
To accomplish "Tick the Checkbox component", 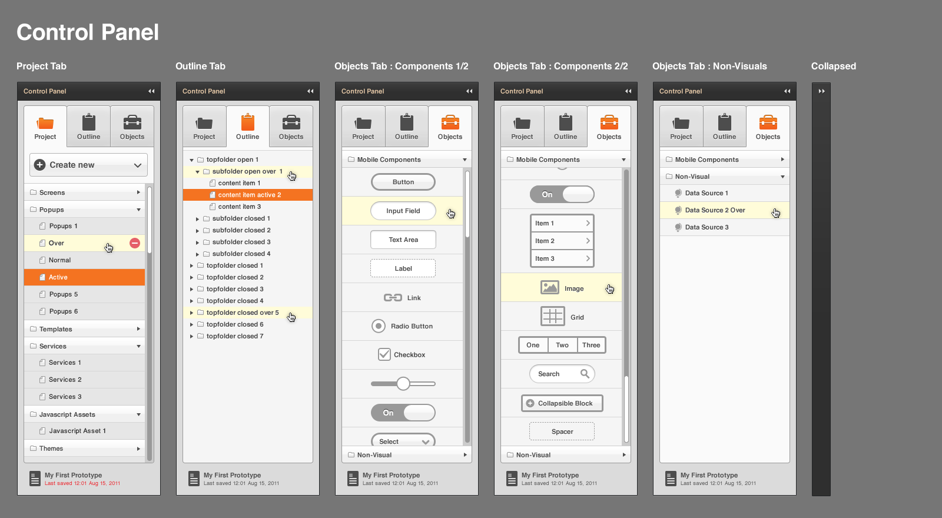I will click(x=384, y=354).
